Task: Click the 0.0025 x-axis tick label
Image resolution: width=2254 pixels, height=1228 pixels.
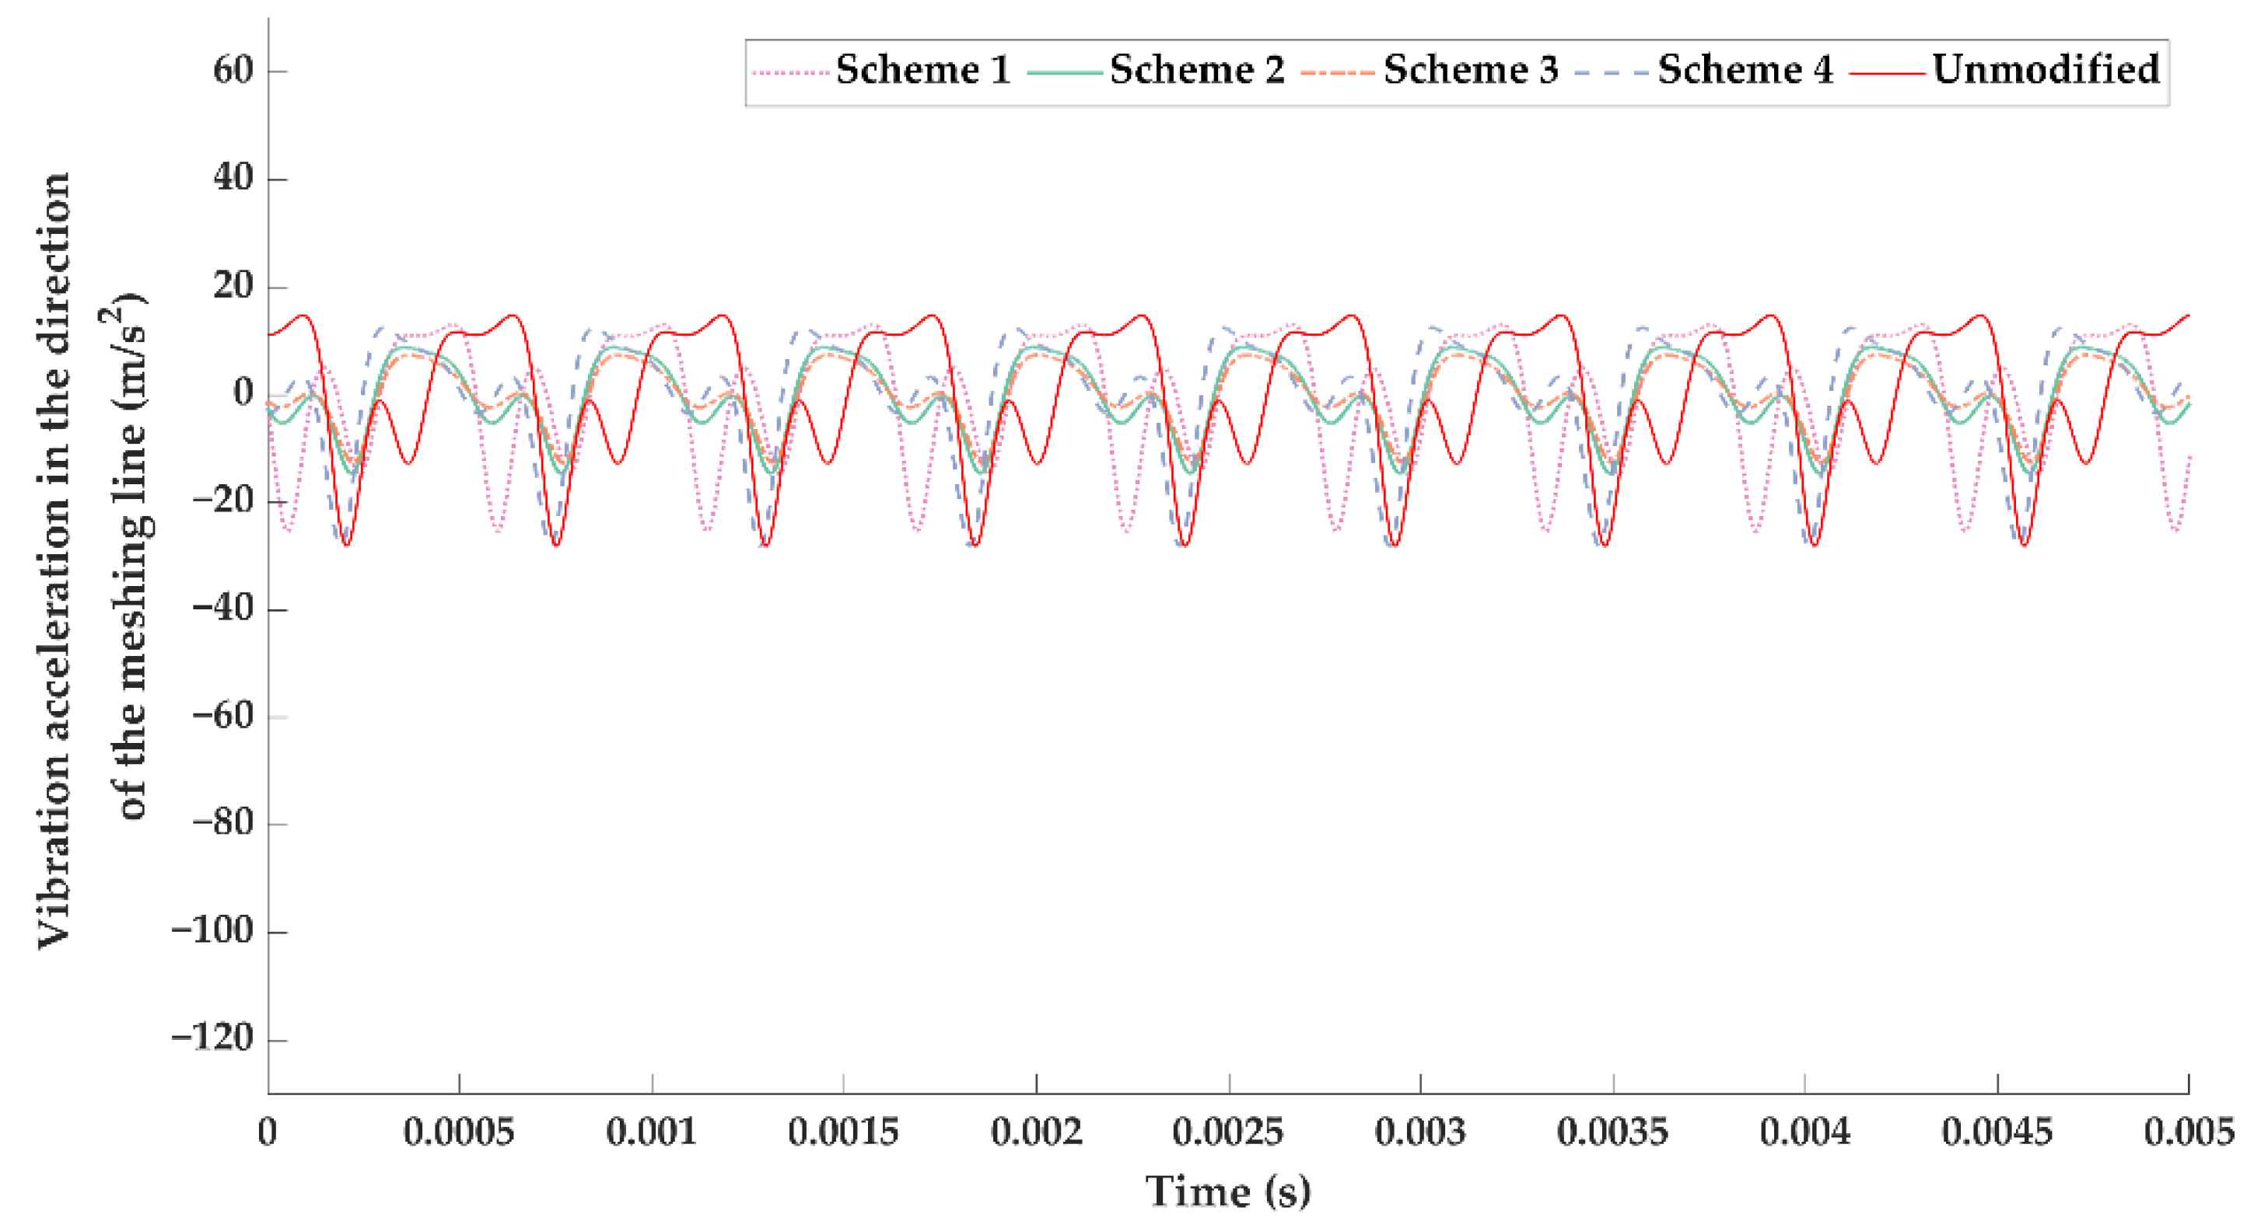Action: coord(1227,1132)
